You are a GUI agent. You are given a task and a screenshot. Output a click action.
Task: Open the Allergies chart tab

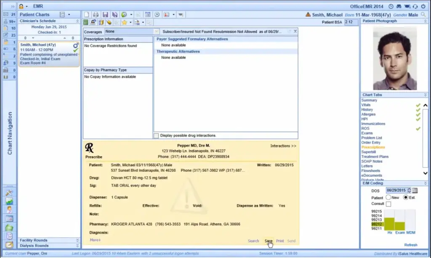coord(368,114)
